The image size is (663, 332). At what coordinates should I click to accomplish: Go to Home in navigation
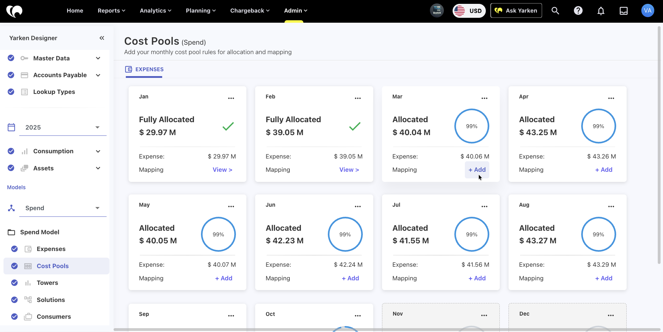75,11
